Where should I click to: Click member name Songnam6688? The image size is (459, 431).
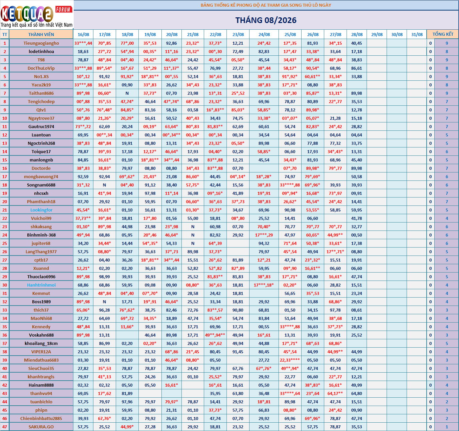[41, 185]
